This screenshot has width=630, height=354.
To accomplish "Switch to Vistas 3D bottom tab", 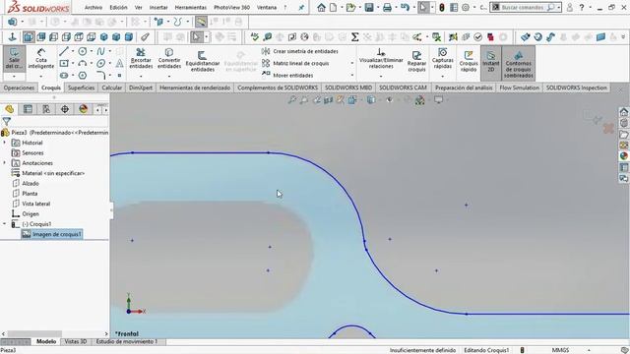I will pyautogui.click(x=76, y=341).
